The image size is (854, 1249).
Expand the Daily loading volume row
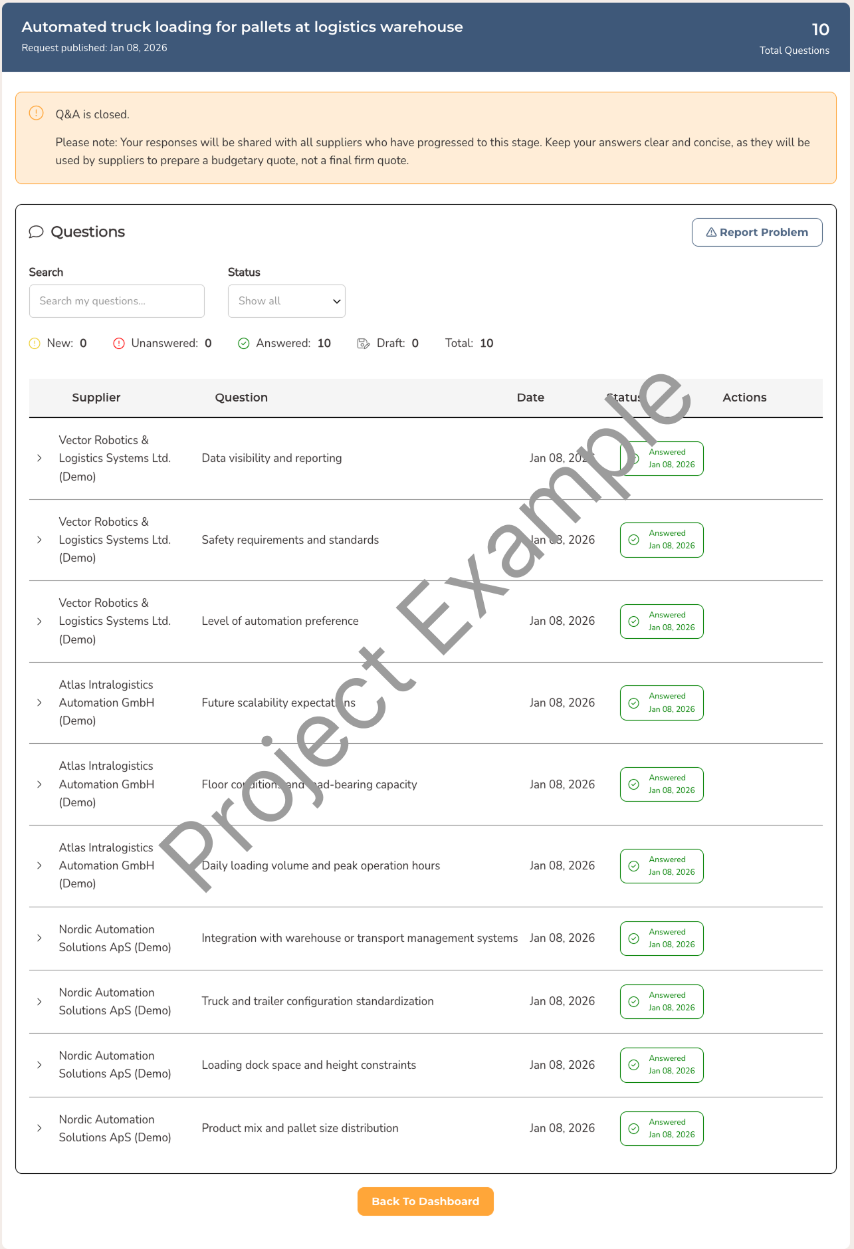click(39, 865)
